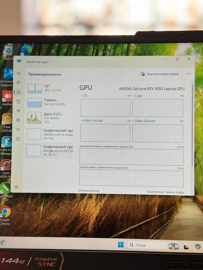
Task: Click the Диск 0 mini graph thumbnail
Action: [x=34, y=118]
